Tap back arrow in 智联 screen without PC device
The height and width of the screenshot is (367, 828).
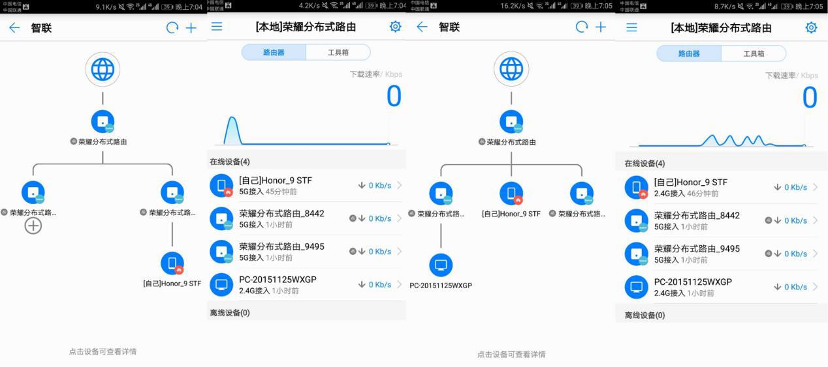[x=14, y=28]
